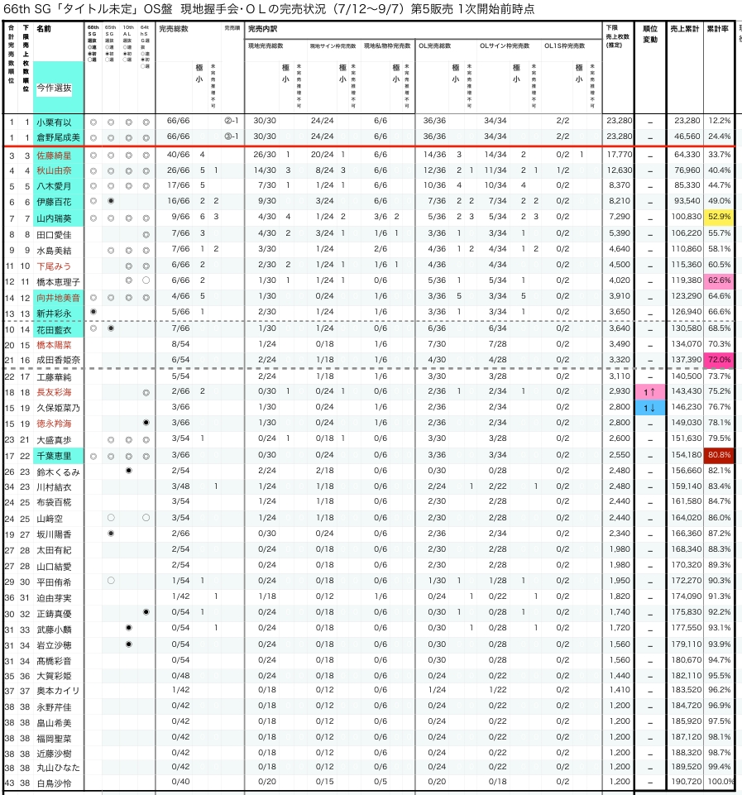
Task: Click the yellow 52.9% cumulative rate cell
Action: point(719,218)
